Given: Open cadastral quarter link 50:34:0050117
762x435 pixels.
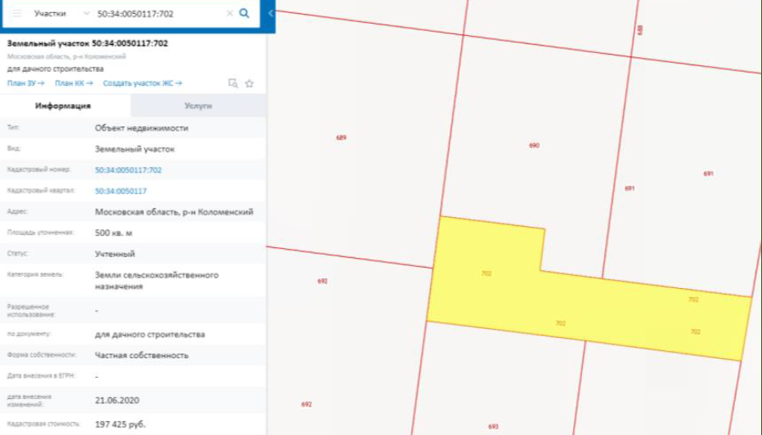Looking at the screenshot, I should coord(121,191).
